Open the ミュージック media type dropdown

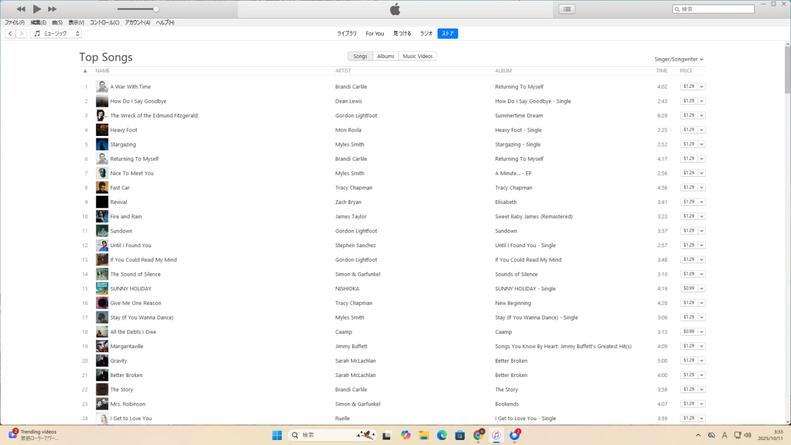(56, 33)
